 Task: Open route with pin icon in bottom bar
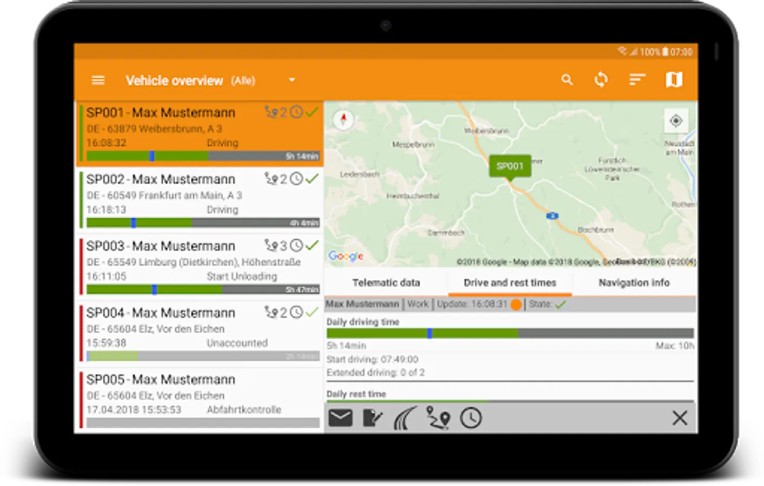[438, 418]
